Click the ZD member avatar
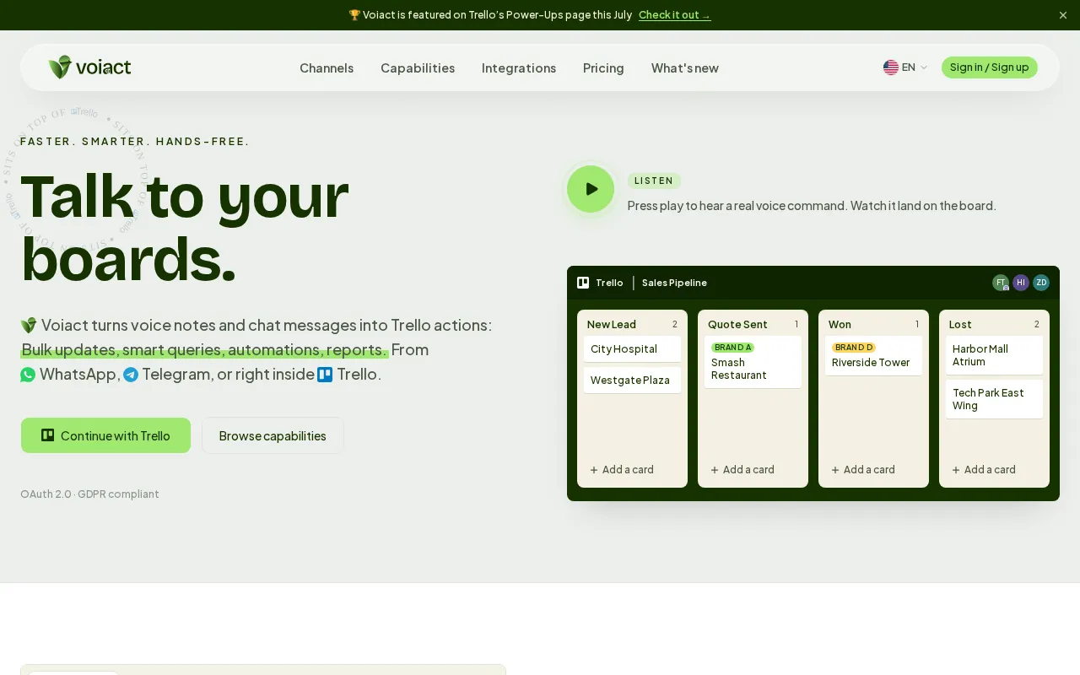 click(1041, 283)
